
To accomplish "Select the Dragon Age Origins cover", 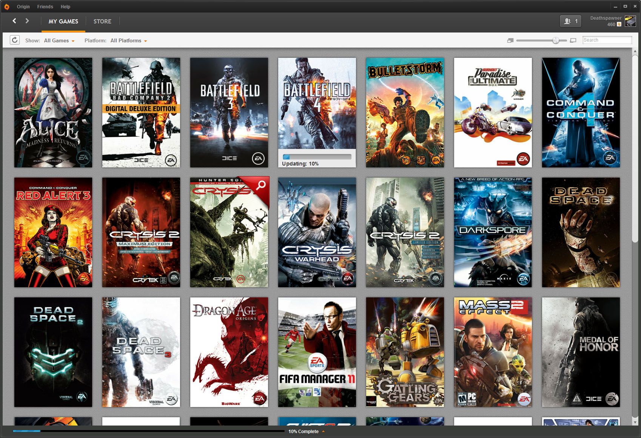I will pos(229,352).
